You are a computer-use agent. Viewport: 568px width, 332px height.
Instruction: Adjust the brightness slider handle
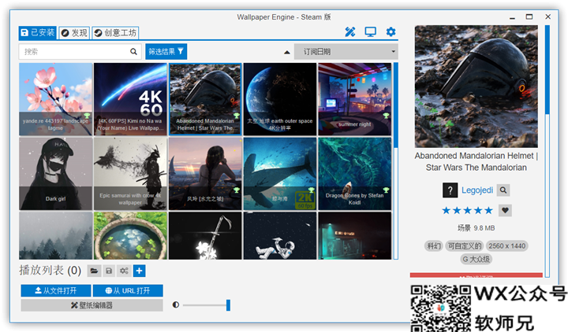click(228, 305)
